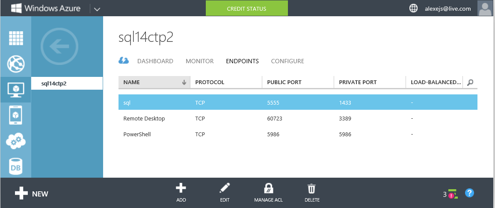Expand the Windows Azure portal chevron
Screen dimensions: 495x208
(x=97, y=9)
